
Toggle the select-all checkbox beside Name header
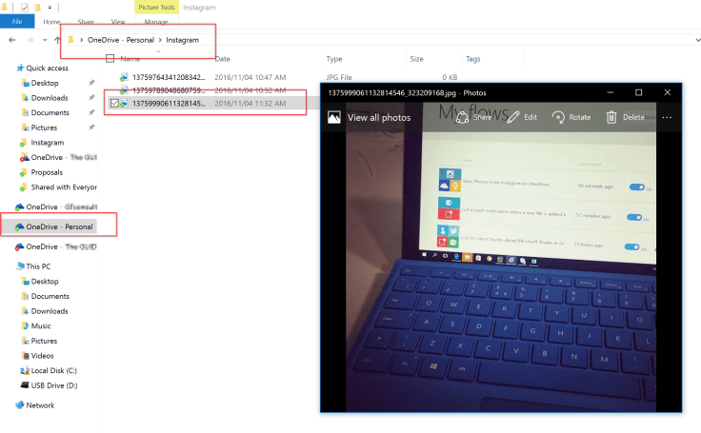(x=110, y=59)
